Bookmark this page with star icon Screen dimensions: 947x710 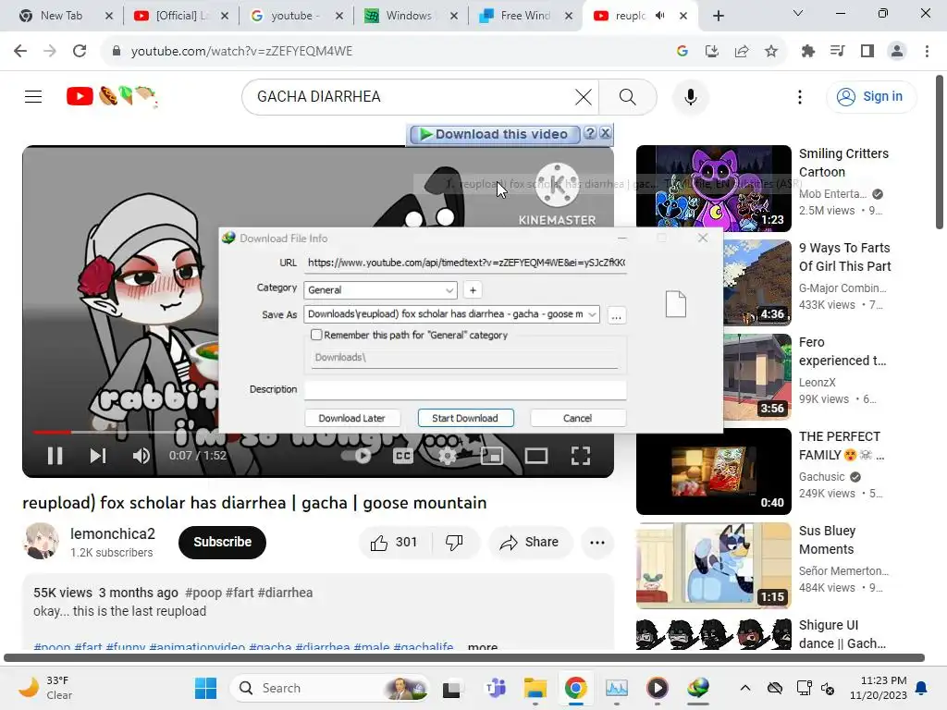[x=770, y=52]
